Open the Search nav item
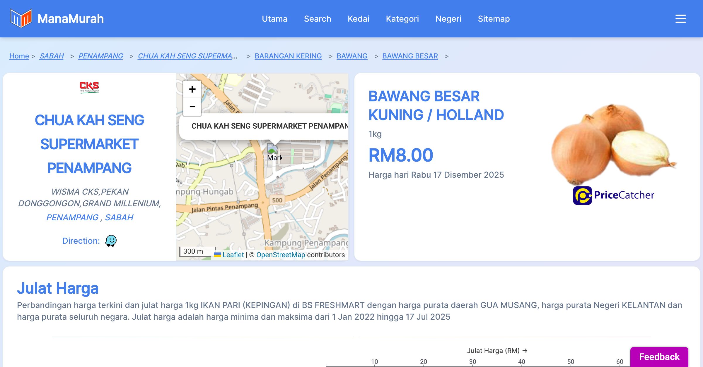Screen dimensions: 703x367 (317, 19)
